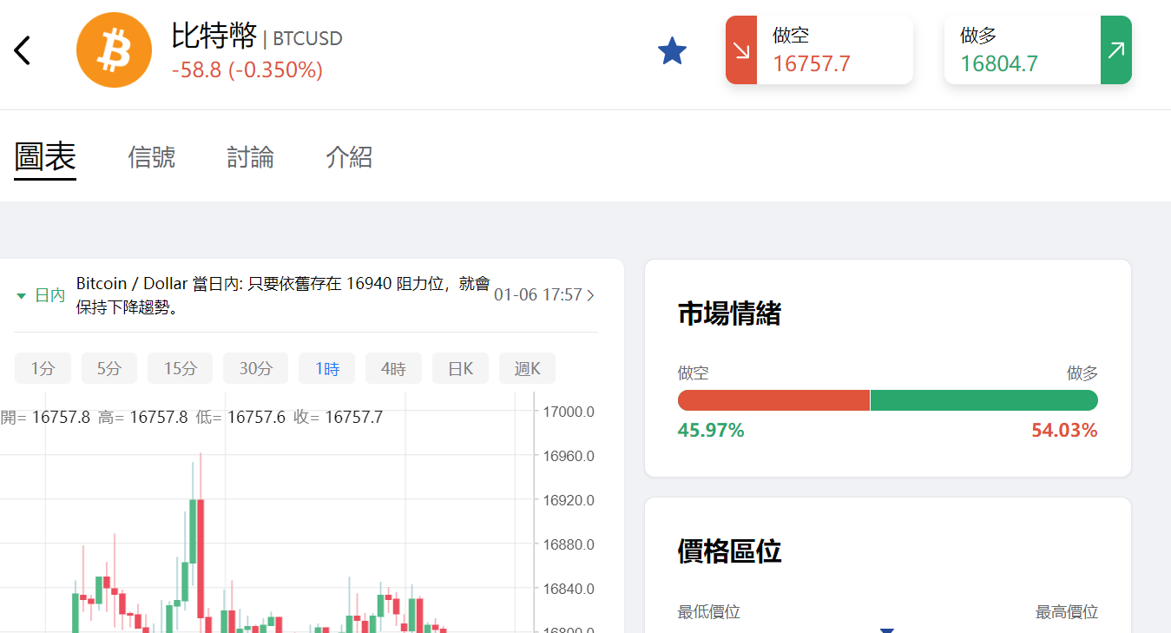The image size is (1171, 633).
Task: Click the 高= 16757.8 high value
Action: tap(143, 418)
